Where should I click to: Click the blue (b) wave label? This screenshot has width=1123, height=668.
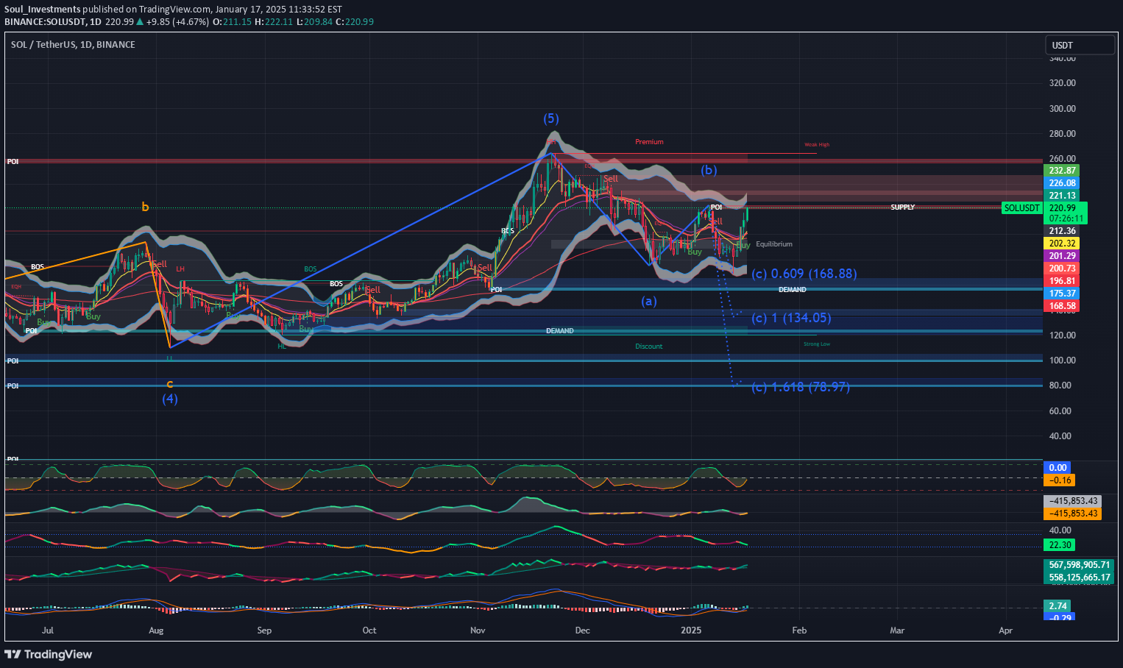click(708, 170)
